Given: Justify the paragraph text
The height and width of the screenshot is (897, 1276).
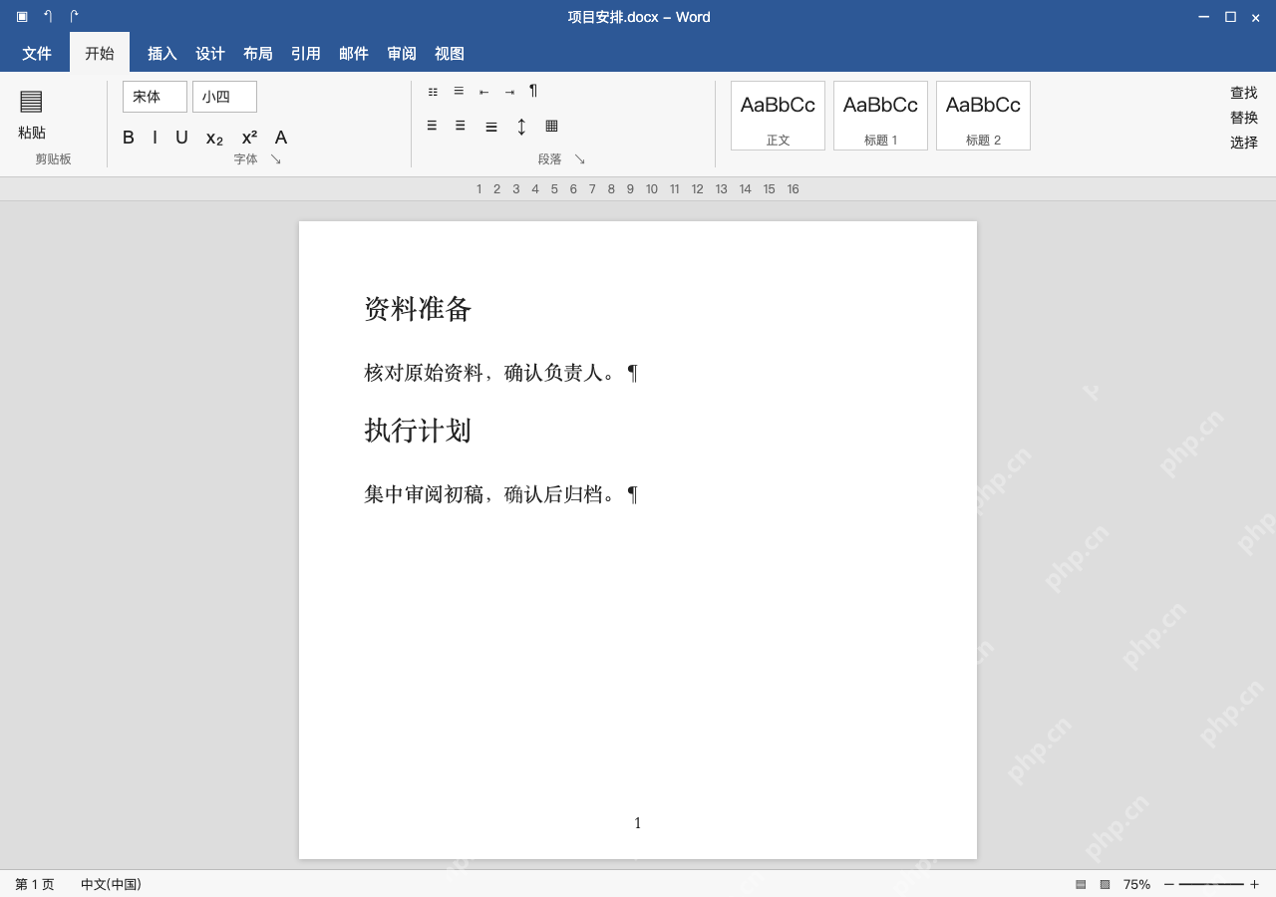Looking at the screenshot, I should [x=491, y=127].
